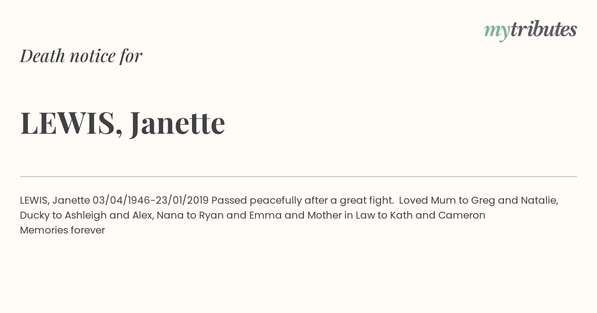The width and height of the screenshot is (597, 313).
Task: Click 'Passed peacefully after a great fight'
Action: 302,201
